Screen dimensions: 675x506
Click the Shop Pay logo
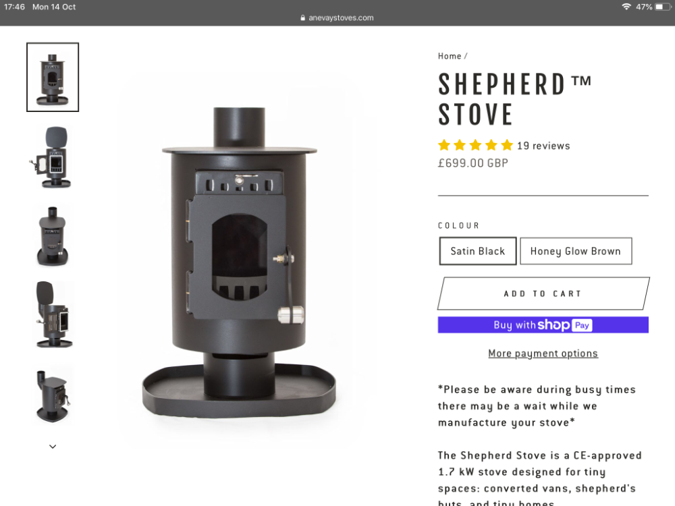point(565,325)
